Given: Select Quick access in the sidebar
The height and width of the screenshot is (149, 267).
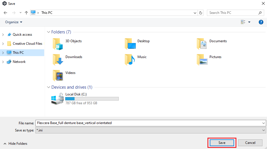Looking at the screenshot, I should pyautogui.click(x=22, y=35).
